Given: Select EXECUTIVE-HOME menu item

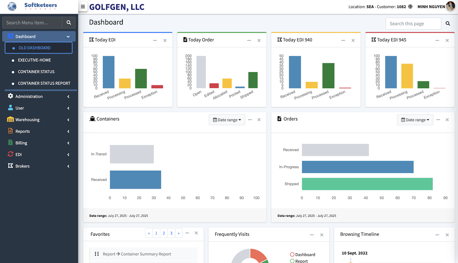Looking at the screenshot, I should point(34,60).
